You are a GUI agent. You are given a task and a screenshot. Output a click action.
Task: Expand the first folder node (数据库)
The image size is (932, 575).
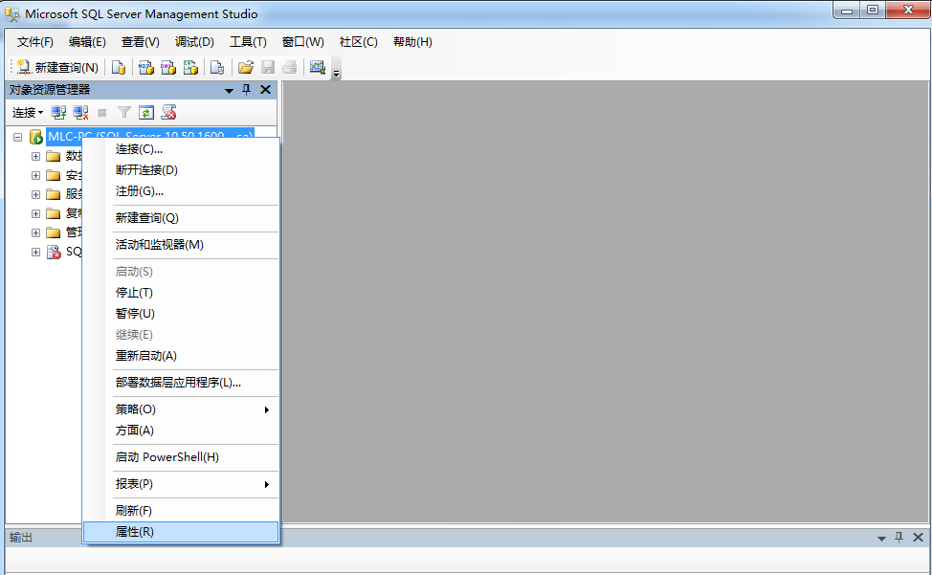coord(35,156)
